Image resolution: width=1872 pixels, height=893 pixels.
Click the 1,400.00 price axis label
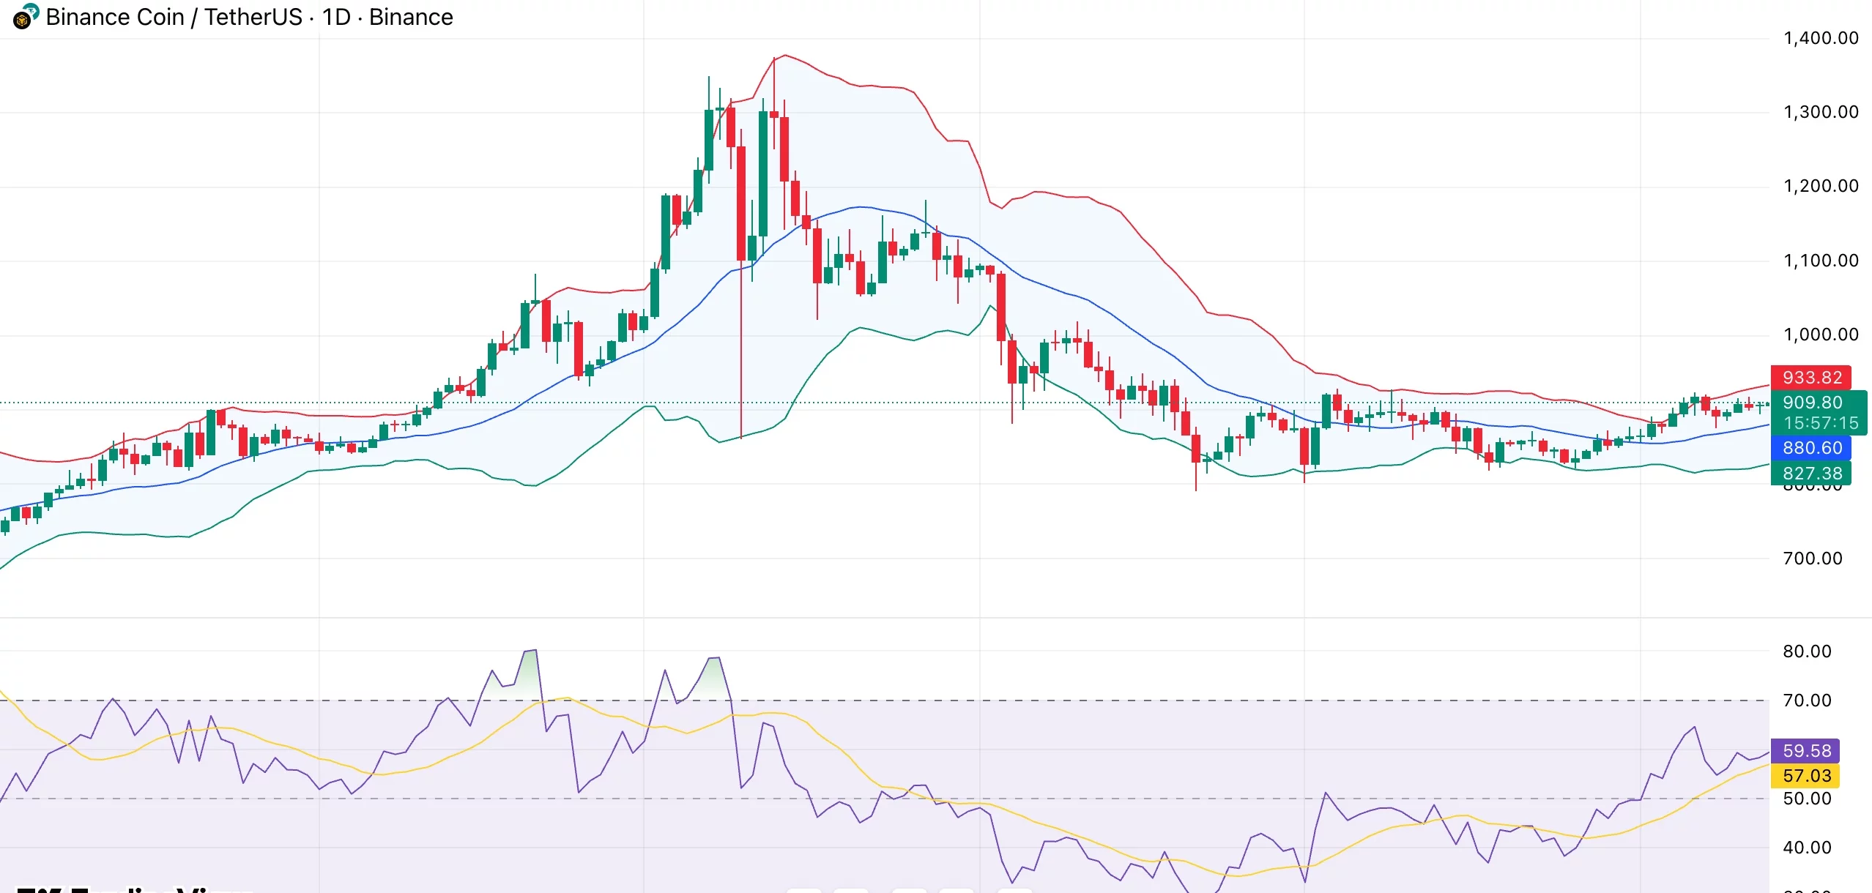click(x=1821, y=38)
